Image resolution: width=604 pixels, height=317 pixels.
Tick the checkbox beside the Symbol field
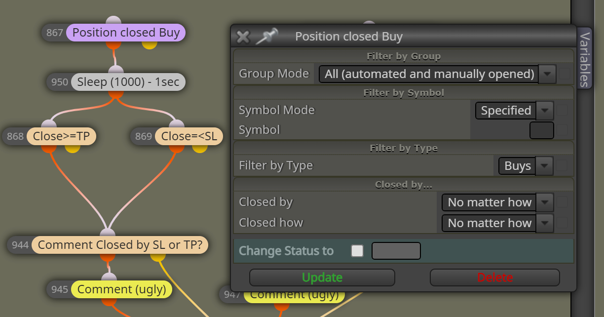562,130
